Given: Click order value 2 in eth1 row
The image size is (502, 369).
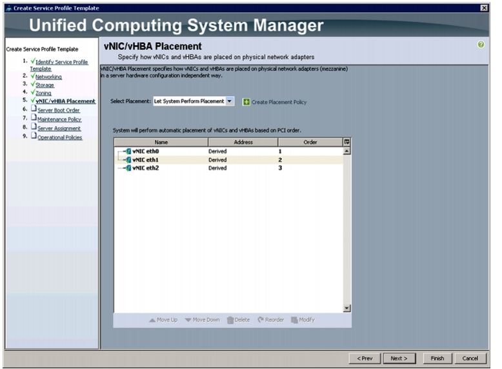Looking at the screenshot, I should (280, 160).
